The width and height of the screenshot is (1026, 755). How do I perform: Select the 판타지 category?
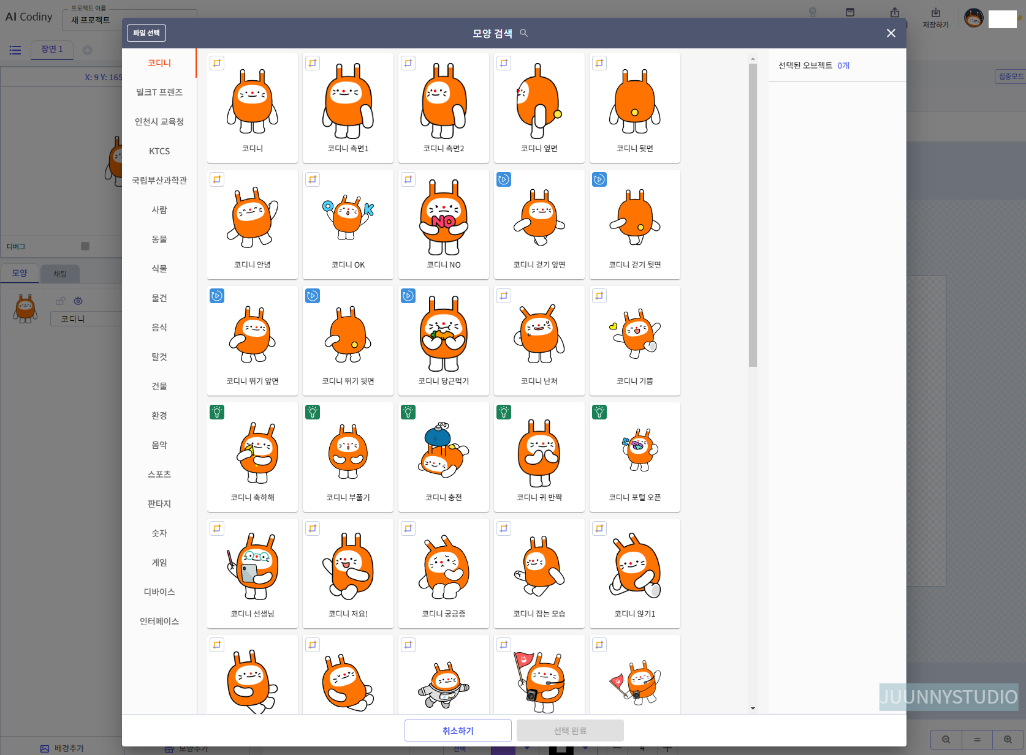click(x=159, y=504)
